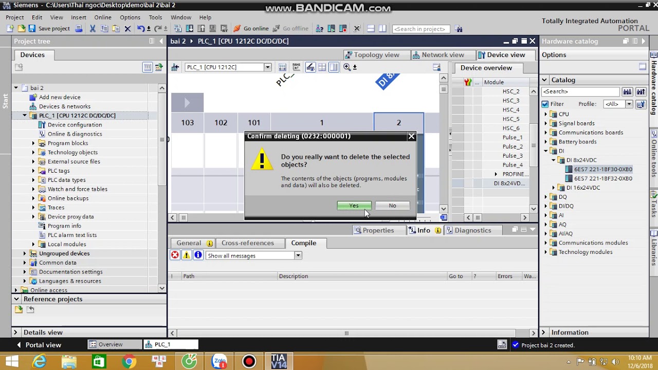The width and height of the screenshot is (658, 370).
Task: Open the Options menu
Action: [130, 17]
